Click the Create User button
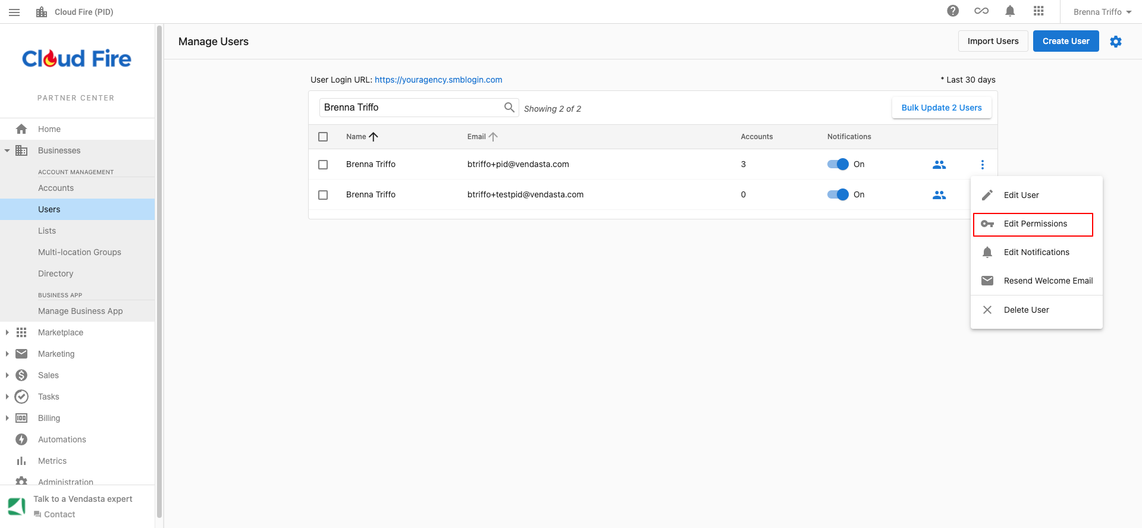The height and width of the screenshot is (528, 1142). click(x=1066, y=41)
